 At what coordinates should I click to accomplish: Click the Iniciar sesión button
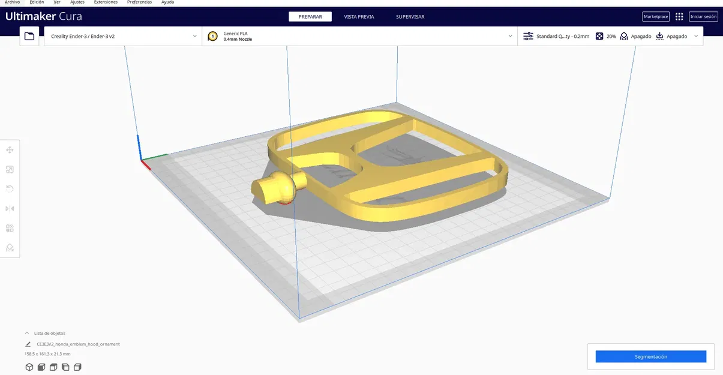pyautogui.click(x=703, y=16)
